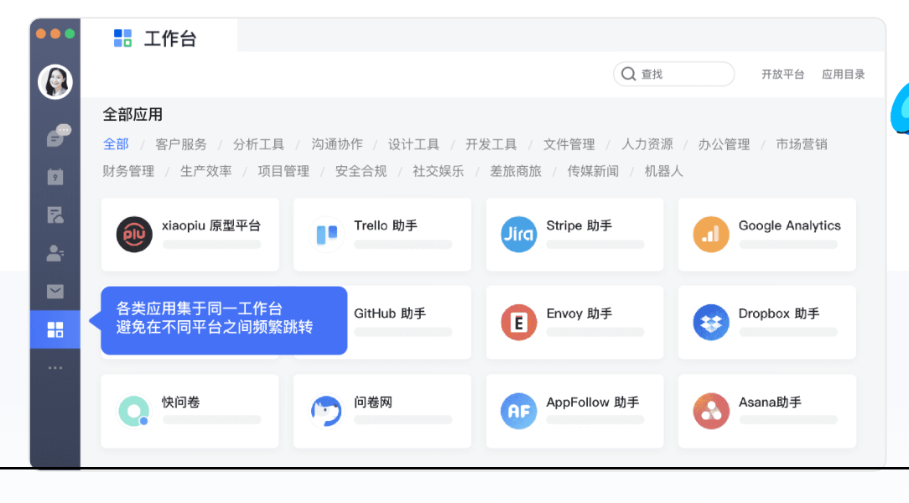Open the 应用目录 link
This screenshot has height=503, width=909.
843,75
